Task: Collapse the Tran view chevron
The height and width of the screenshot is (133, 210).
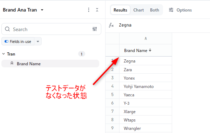Action: (x=4, y=54)
